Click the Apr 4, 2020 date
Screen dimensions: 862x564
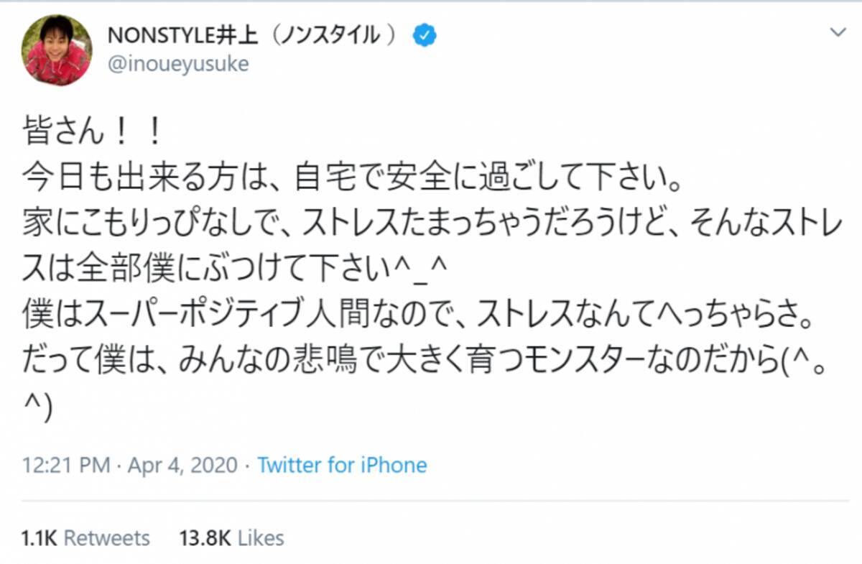[x=182, y=465]
